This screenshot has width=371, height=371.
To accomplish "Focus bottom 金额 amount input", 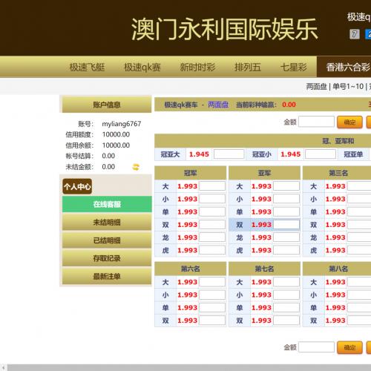I will pyautogui.click(x=316, y=347).
